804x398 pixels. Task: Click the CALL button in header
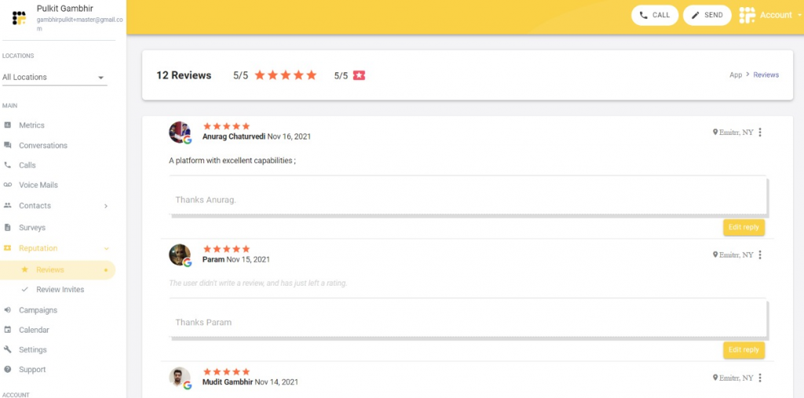[x=655, y=16]
